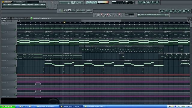Open the TOOLS menu
The height and width of the screenshot is (108, 192).
(x=37, y=4)
